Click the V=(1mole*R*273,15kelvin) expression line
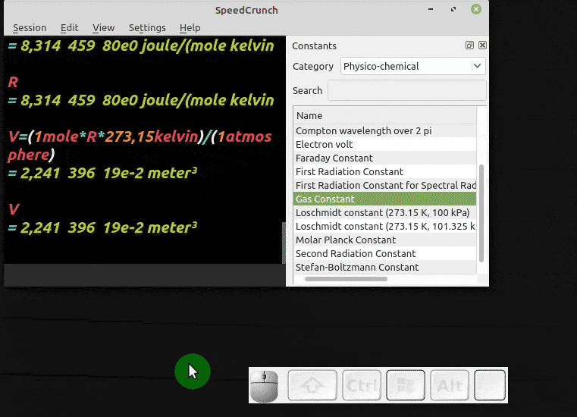 (x=140, y=146)
